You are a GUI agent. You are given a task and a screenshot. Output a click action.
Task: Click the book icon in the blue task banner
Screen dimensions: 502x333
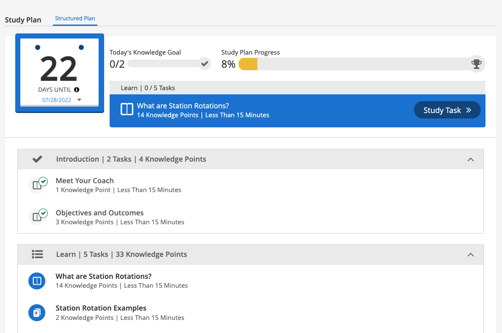pos(127,110)
